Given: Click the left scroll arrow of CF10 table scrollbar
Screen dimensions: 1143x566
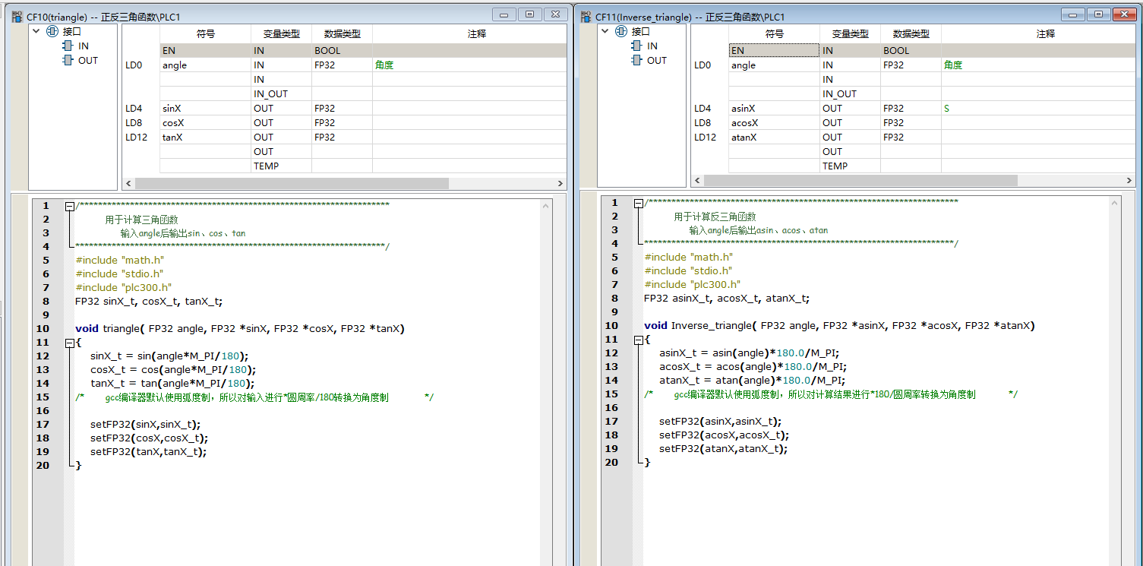Looking at the screenshot, I should click(128, 184).
